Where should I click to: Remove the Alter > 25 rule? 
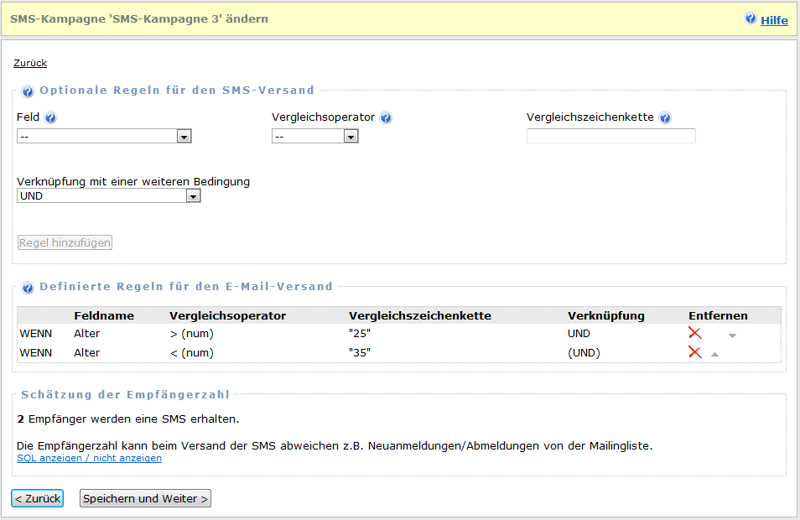pyautogui.click(x=694, y=334)
